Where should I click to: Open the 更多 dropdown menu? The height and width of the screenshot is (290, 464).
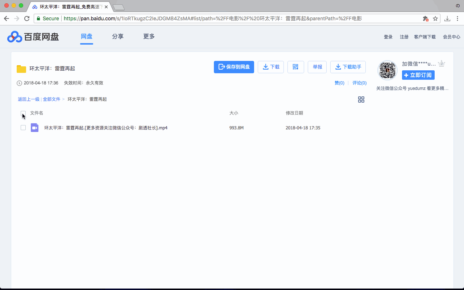tap(149, 37)
